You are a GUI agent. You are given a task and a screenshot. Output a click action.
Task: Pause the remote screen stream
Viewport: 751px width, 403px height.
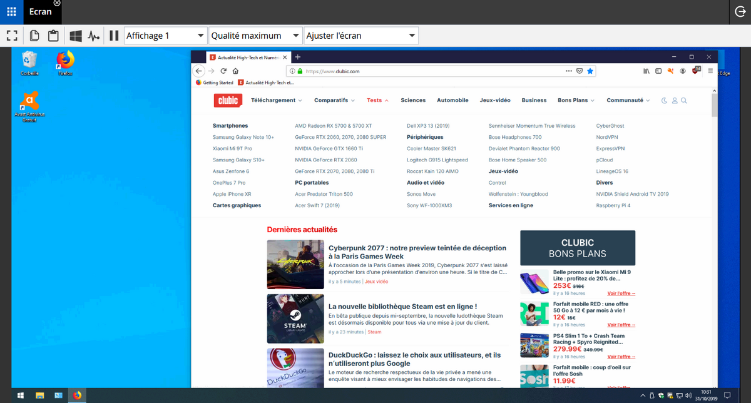click(114, 36)
